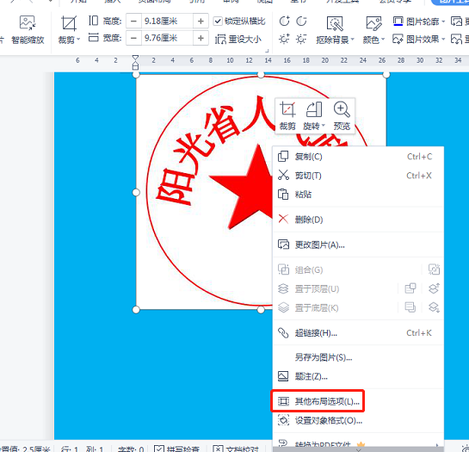Image resolution: width=469 pixels, height=452 pixels.
Task: Open 超链接(H)... from the context menu
Action: (358, 333)
